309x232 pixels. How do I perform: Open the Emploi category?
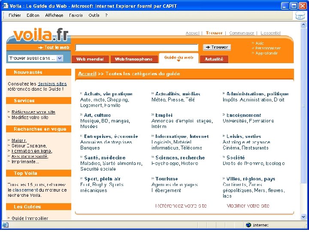[164, 115]
